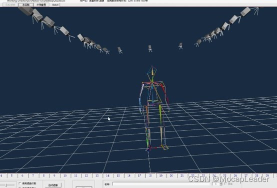Jump to frame 19 on the timeline
This screenshot has height=188, width=277.
pos(161,175)
